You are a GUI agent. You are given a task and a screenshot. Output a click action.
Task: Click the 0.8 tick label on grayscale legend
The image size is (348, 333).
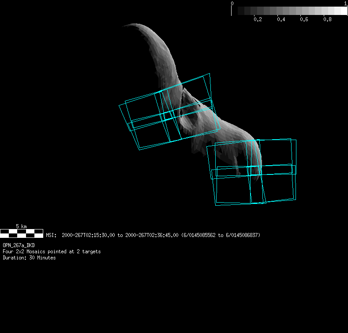[x=327, y=19]
